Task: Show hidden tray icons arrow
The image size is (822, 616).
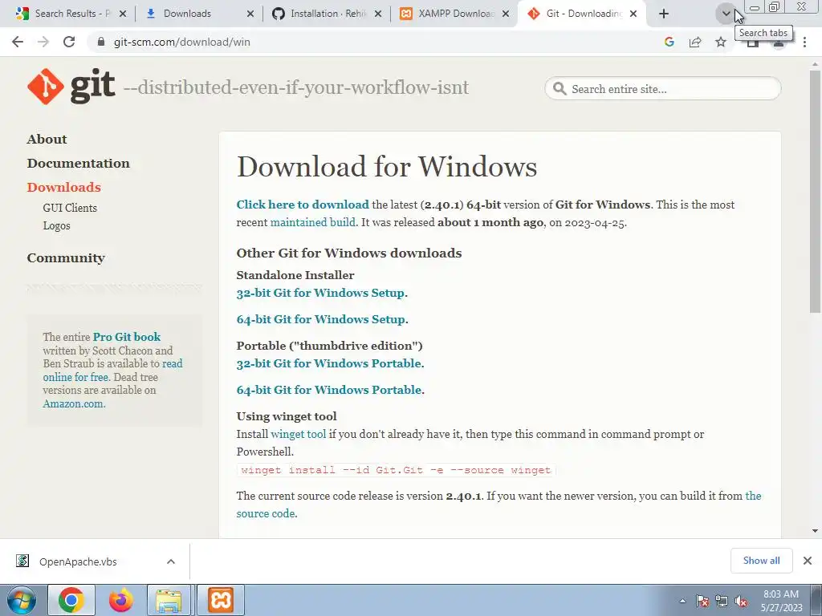Action: click(682, 602)
